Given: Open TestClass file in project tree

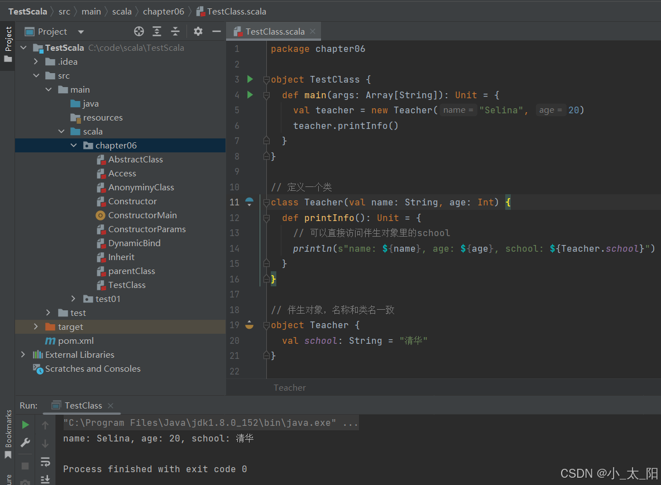Looking at the screenshot, I should [x=121, y=285].
